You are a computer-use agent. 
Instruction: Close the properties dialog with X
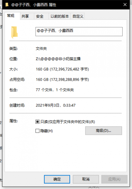tap(125, 5)
